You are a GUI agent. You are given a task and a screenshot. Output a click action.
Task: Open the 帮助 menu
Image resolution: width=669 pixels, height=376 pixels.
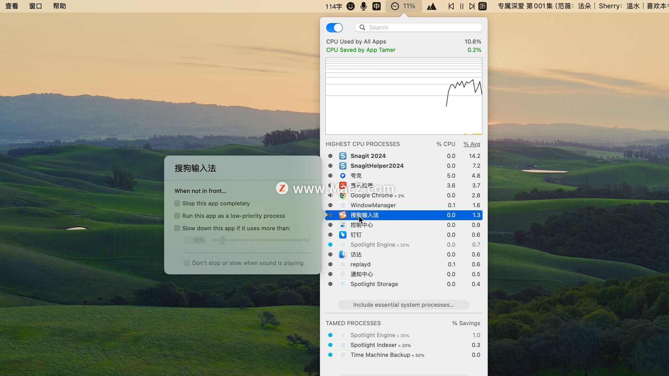[60, 6]
